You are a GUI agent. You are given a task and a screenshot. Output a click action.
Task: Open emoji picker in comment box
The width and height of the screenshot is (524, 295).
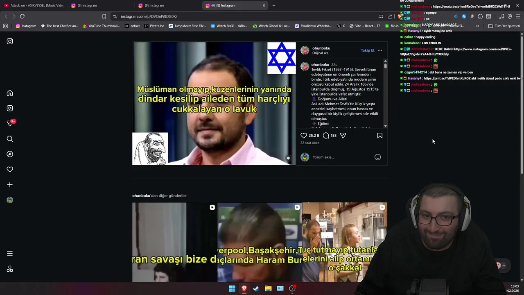click(x=378, y=157)
